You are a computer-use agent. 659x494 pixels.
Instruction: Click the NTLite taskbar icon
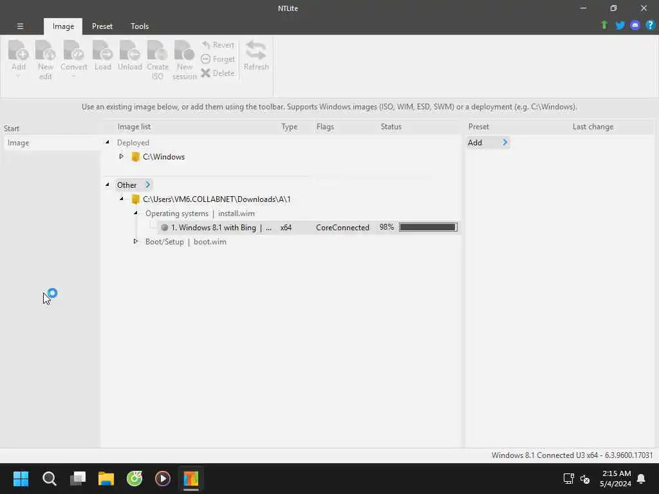[190, 479]
